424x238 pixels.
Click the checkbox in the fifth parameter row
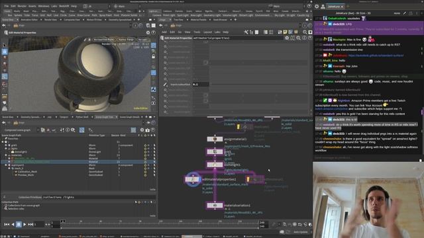coord(205,63)
